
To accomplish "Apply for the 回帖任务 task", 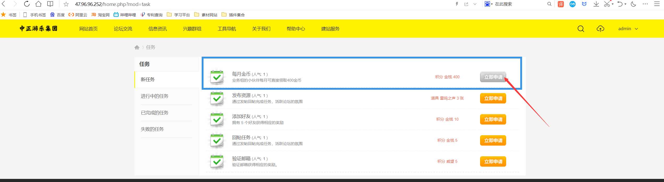I will click(x=493, y=140).
